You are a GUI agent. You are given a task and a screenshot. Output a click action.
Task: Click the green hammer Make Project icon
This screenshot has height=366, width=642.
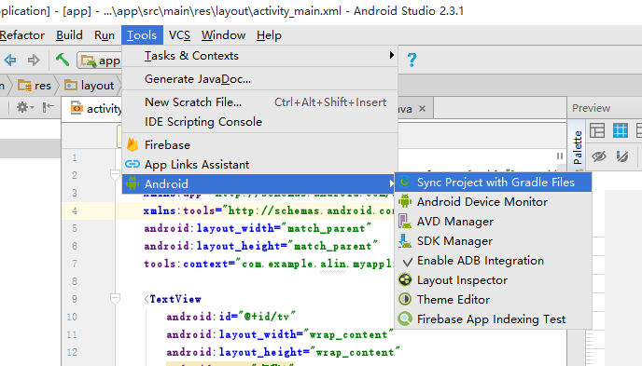pyautogui.click(x=63, y=60)
